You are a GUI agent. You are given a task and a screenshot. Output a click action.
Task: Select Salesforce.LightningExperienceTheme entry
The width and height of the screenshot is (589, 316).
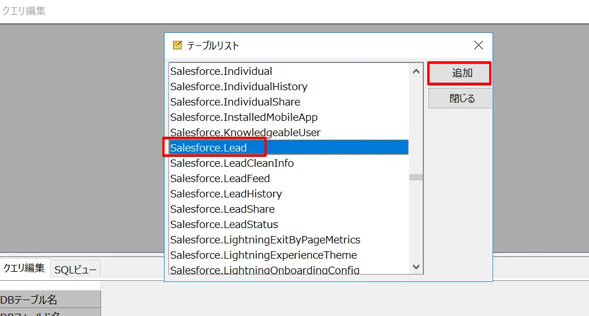pos(264,255)
